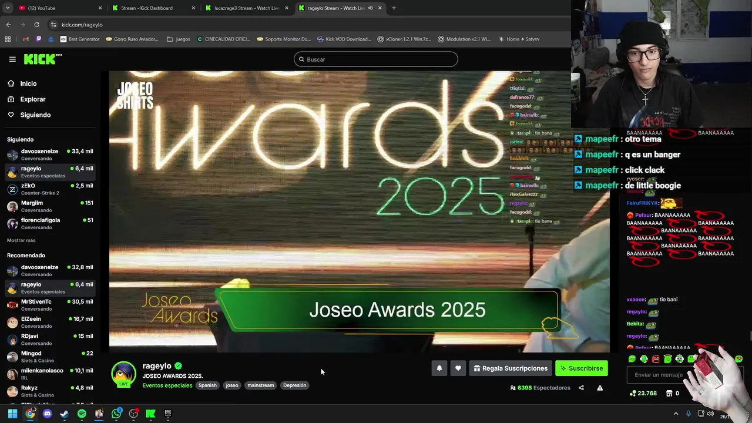Open the Windows Start menu
Viewport: 752px width, 423px height.
click(x=12, y=414)
